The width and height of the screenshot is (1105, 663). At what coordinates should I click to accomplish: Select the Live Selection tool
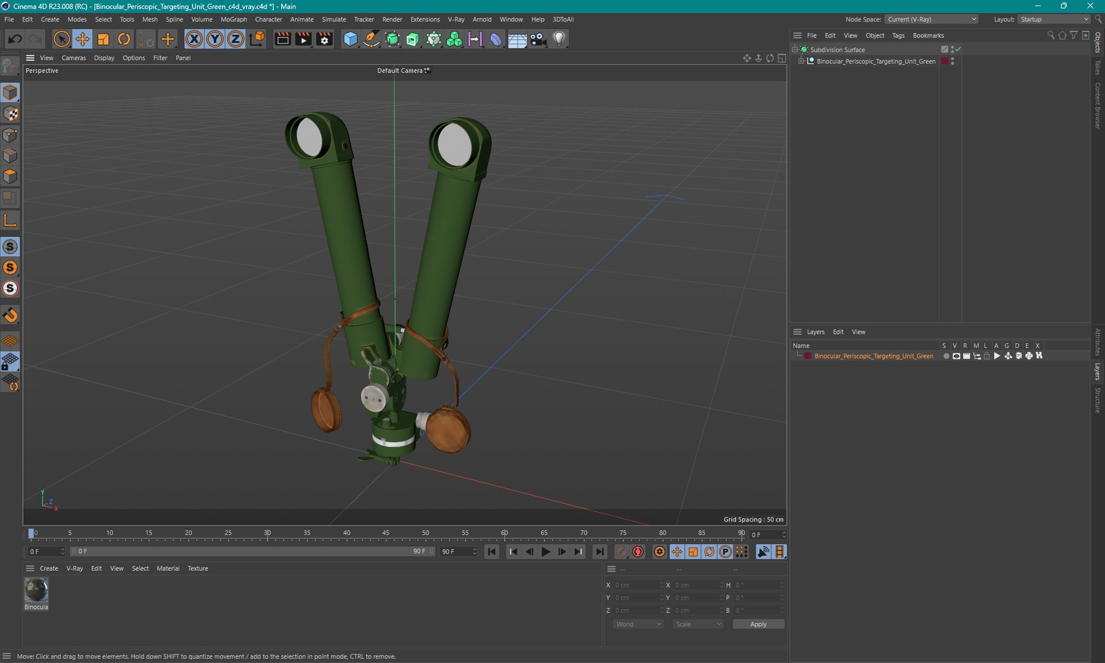tap(61, 39)
